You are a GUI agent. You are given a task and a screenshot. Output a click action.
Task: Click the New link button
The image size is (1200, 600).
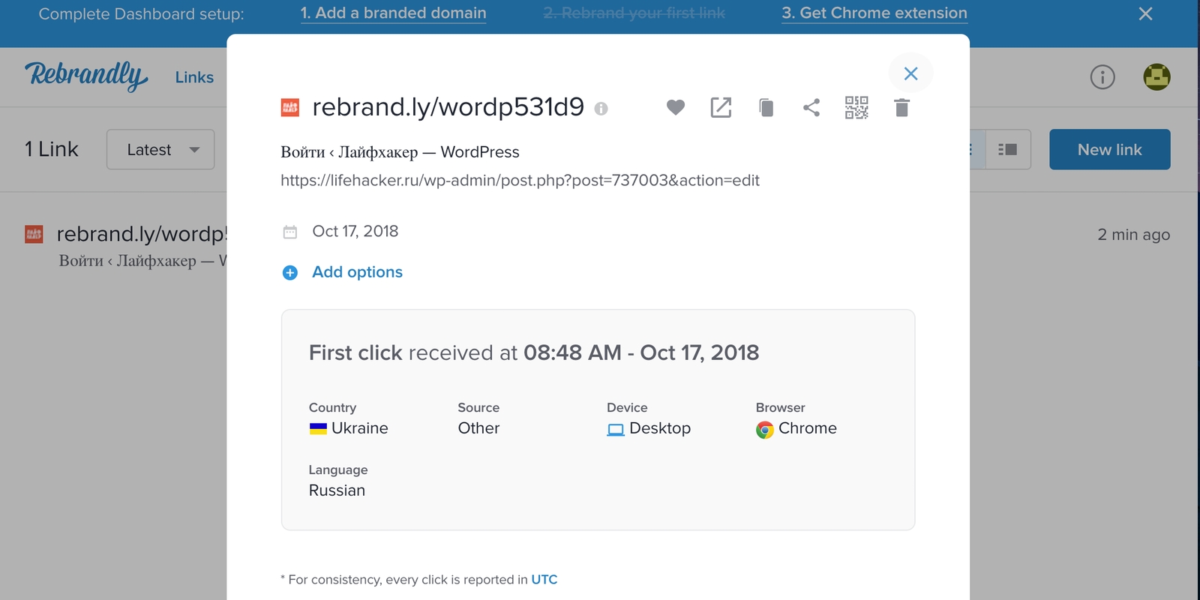click(1109, 149)
